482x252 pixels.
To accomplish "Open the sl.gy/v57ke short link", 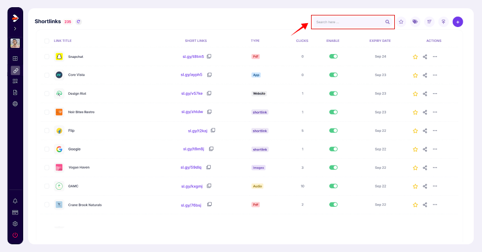I will pos(192,93).
